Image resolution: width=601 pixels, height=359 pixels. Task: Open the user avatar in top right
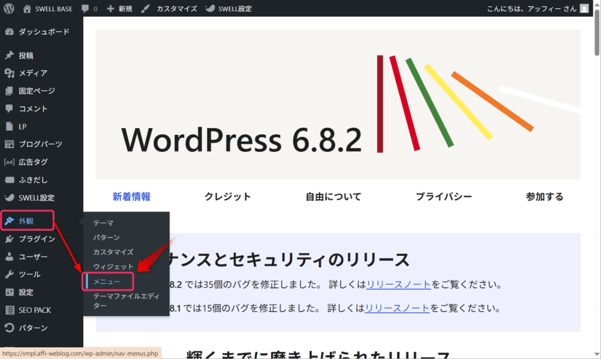(x=584, y=8)
